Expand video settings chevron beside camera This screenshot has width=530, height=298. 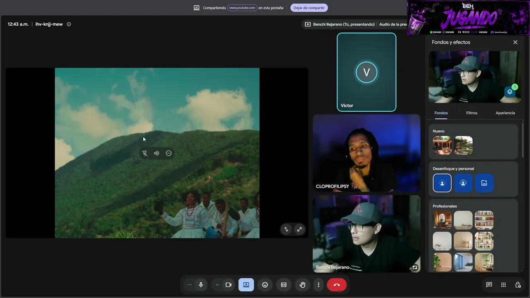(x=217, y=285)
